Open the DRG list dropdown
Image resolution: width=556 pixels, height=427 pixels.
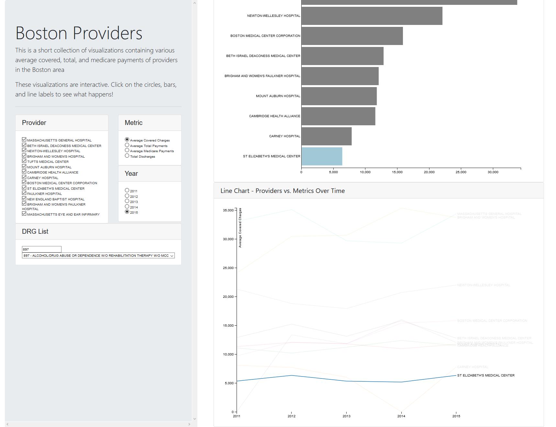[x=98, y=255]
